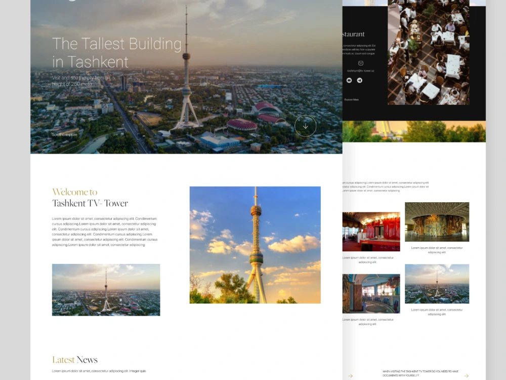Click the circled down-arrow scroll button
This screenshot has width=506, height=380.
pos(305,126)
